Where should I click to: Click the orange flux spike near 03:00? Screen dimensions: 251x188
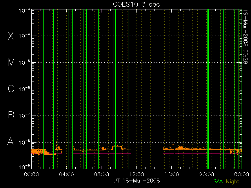click(x=56, y=147)
